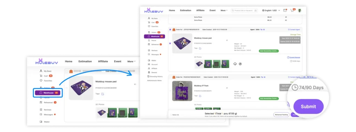Open Reward in the large window sidebar
The image size is (356, 132).
tap(152, 72)
